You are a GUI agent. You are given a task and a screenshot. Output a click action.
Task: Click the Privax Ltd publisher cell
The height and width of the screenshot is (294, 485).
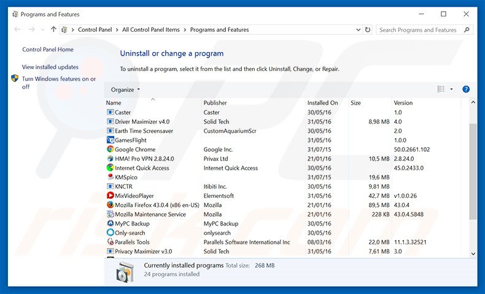215,159
